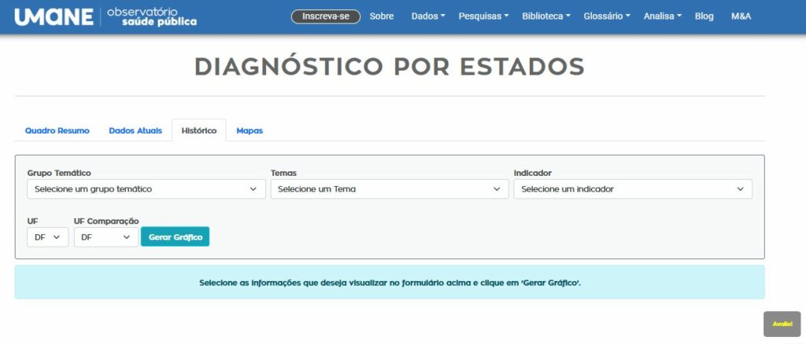This screenshot has width=806, height=344.
Task: Open the Sobre page link
Action: (x=382, y=16)
